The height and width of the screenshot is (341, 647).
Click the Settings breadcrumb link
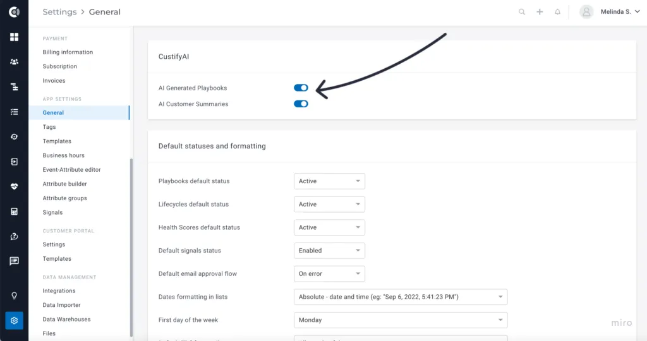coord(60,12)
